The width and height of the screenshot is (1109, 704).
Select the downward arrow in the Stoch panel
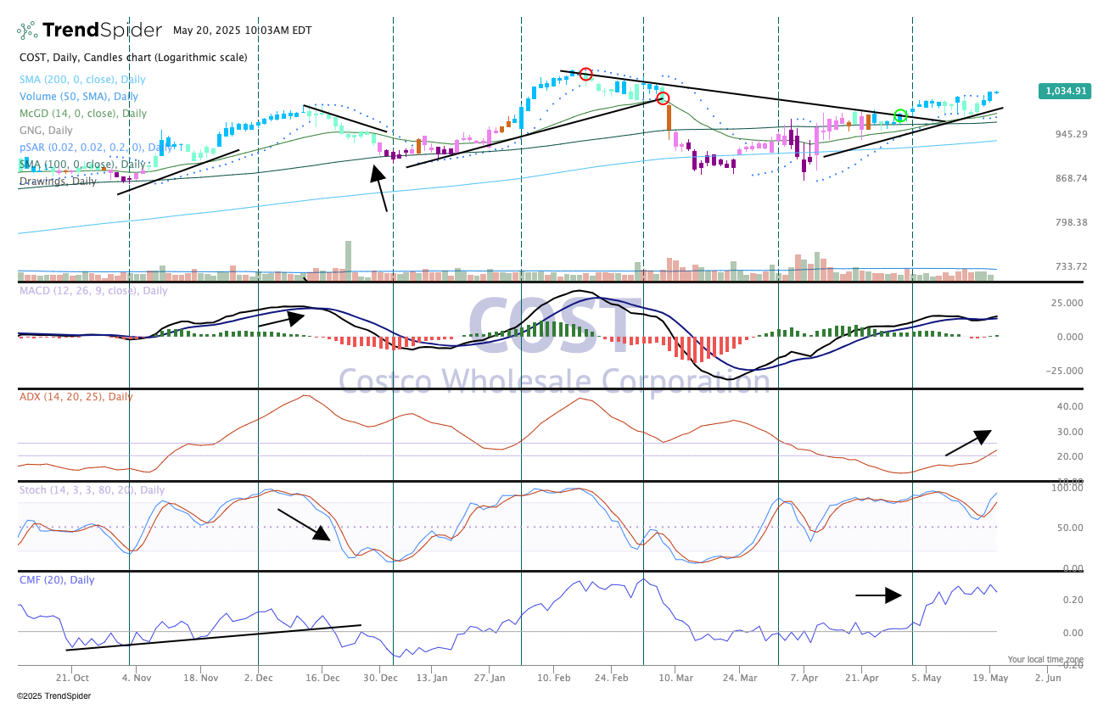pyautogui.click(x=304, y=524)
